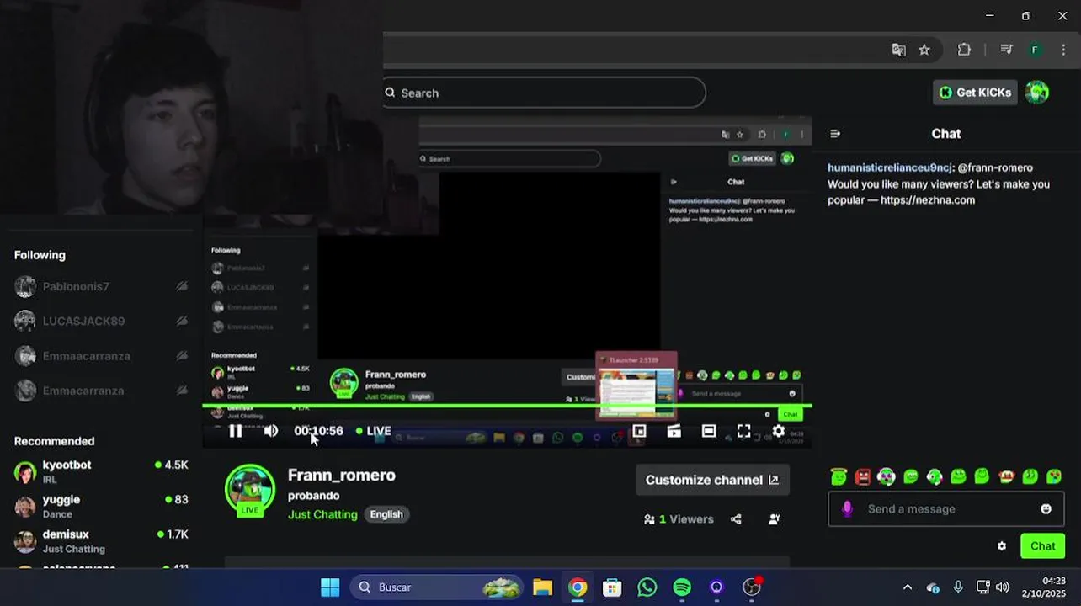The height and width of the screenshot is (606, 1081).
Task: Open the user list icon beside share
Action: tap(774, 519)
